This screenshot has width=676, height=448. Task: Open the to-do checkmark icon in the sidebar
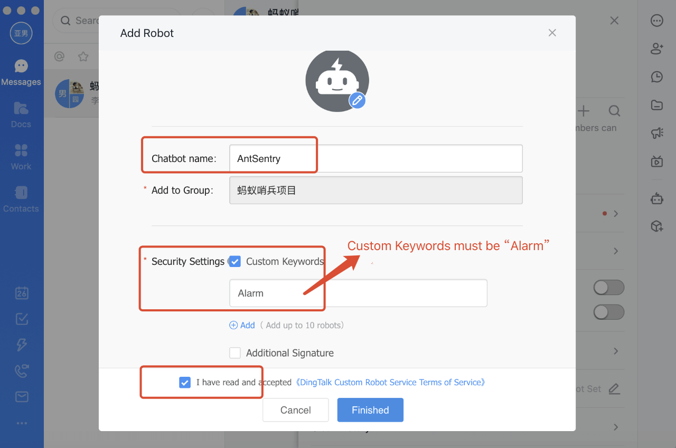tap(22, 319)
